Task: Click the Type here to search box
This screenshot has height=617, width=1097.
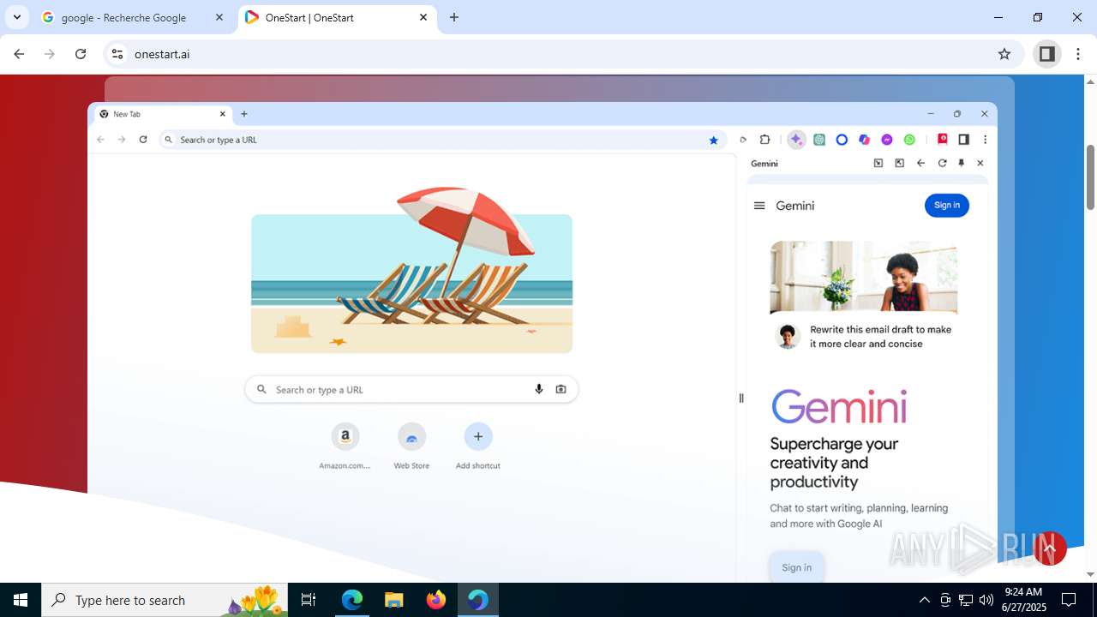Action: point(163,600)
